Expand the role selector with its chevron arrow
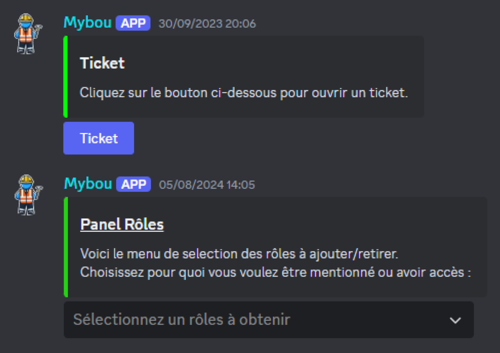This screenshot has height=353, width=500. click(x=455, y=320)
